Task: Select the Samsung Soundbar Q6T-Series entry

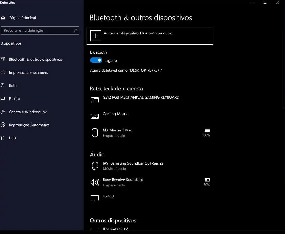Action: (133, 166)
